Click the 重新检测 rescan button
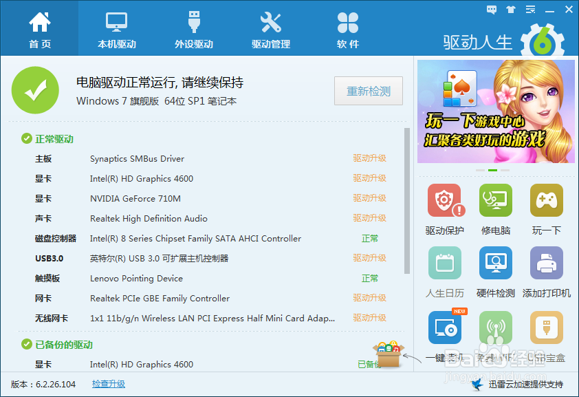579x397 pixels. 369,91
